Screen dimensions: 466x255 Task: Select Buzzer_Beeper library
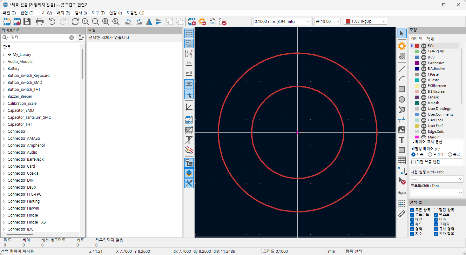pyautogui.click(x=20, y=97)
